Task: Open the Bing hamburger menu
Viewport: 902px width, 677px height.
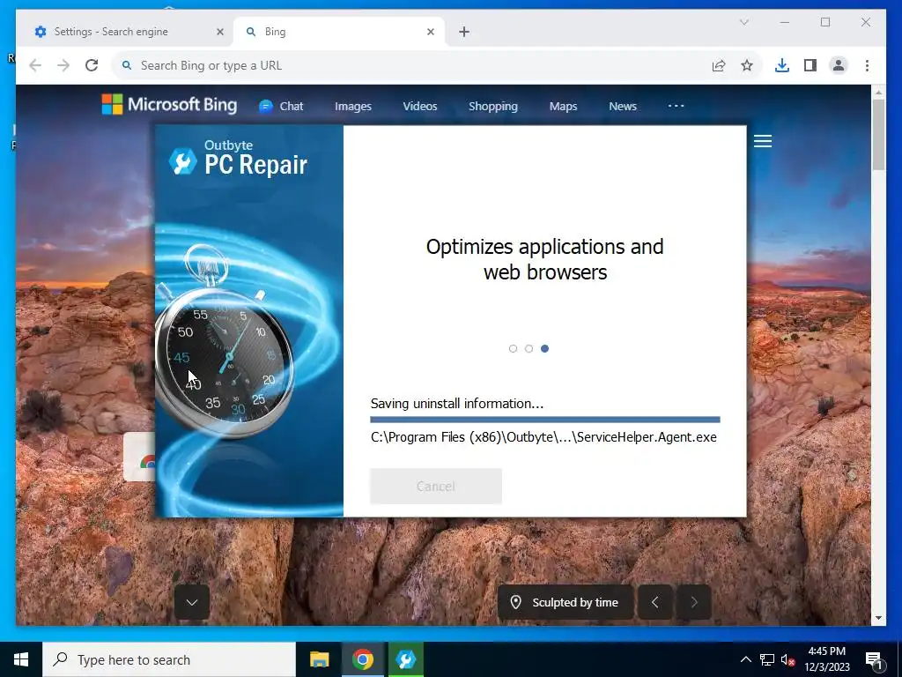Action: coord(763,141)
